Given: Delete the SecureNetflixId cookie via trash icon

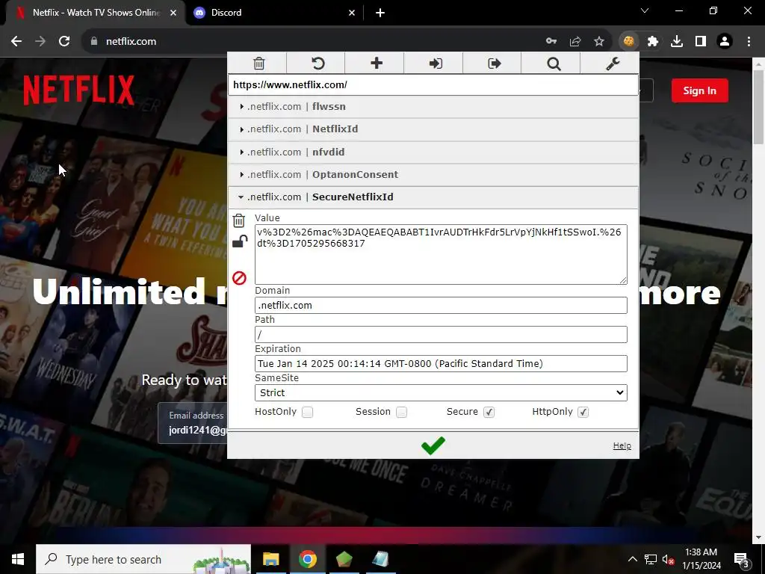Looking at the screenshot, I should coord(238,220).
